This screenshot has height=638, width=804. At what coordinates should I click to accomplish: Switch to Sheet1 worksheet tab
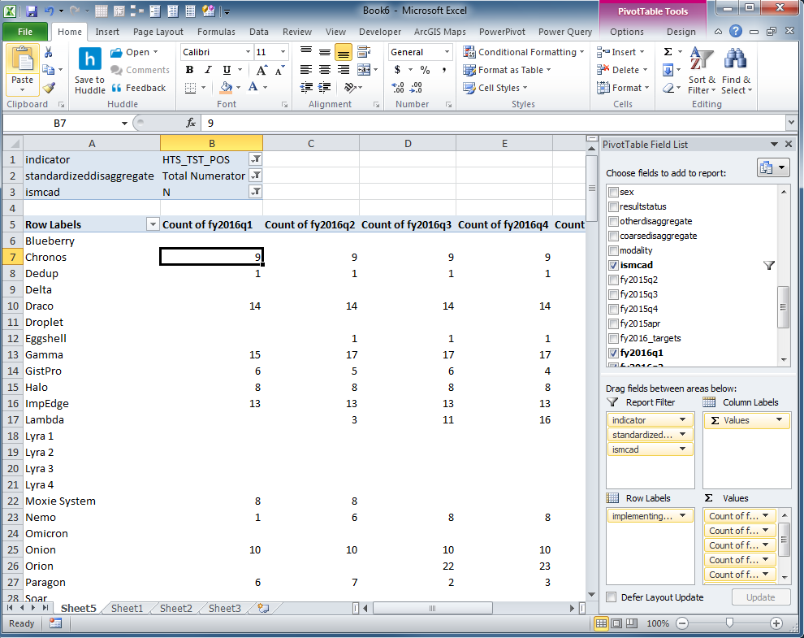point(127,608)
